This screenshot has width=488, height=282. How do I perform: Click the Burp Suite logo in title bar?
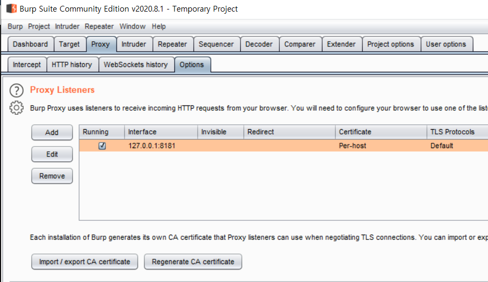pos(12,8)
